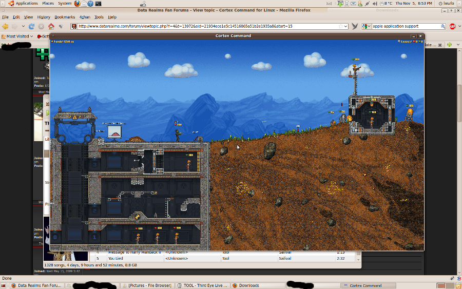Bookmark this page with star icon
This screenshot has height=289, width=462.
click(339, 26)
